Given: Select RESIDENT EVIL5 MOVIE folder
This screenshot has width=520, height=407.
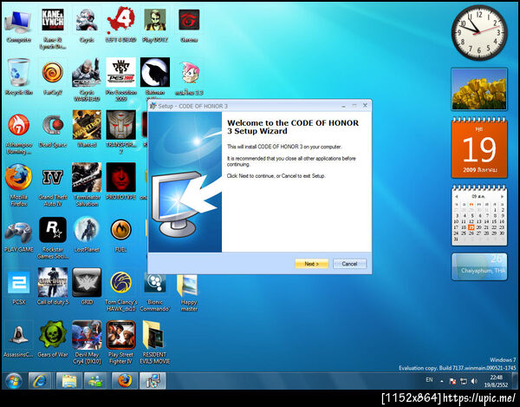Looking at the screenshot, I should (x=155, y=342).
